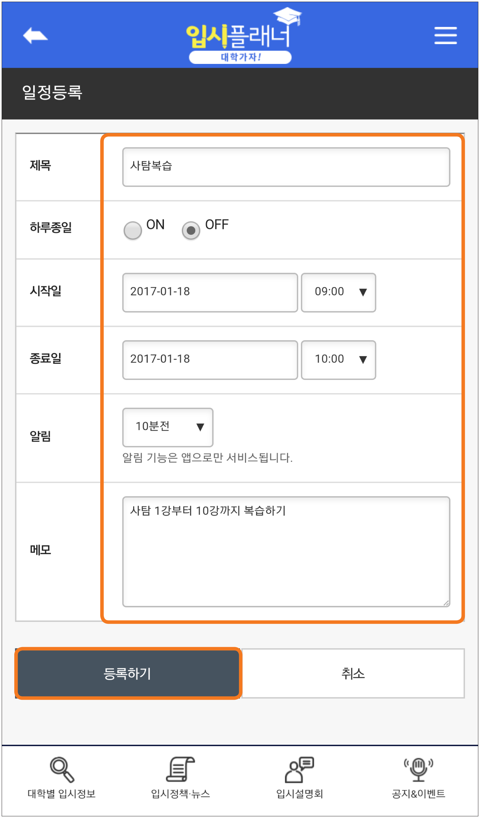Select the OFF radio for 하루종일
This screenshot has width=480, height=818.
(191, 230)
